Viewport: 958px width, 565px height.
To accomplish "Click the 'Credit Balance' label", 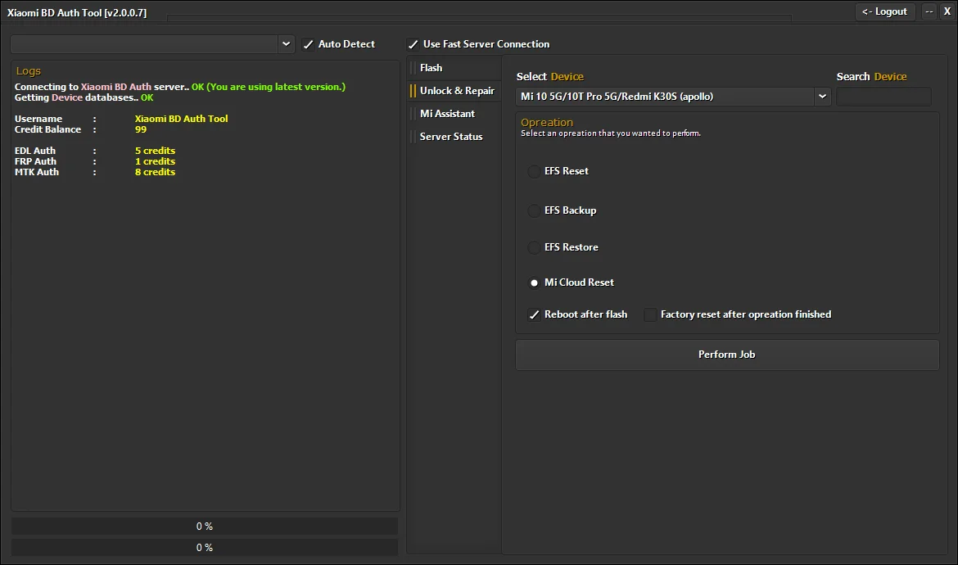I will point(47,129).
